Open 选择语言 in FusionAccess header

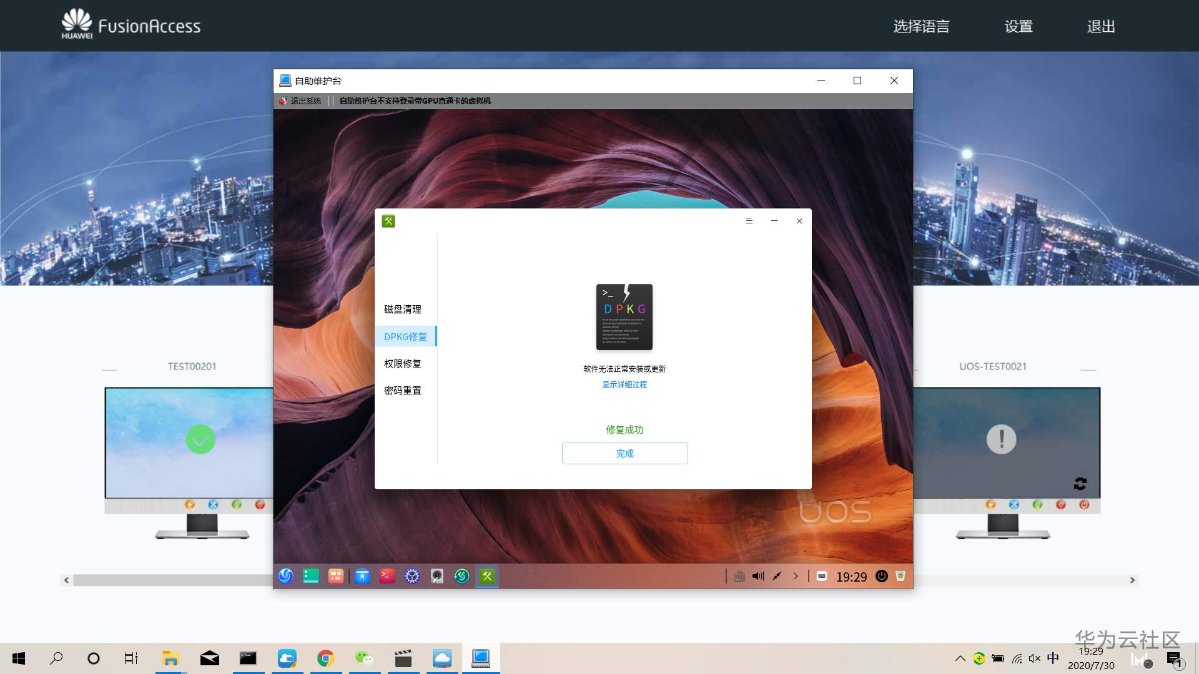tap(921, 26)
